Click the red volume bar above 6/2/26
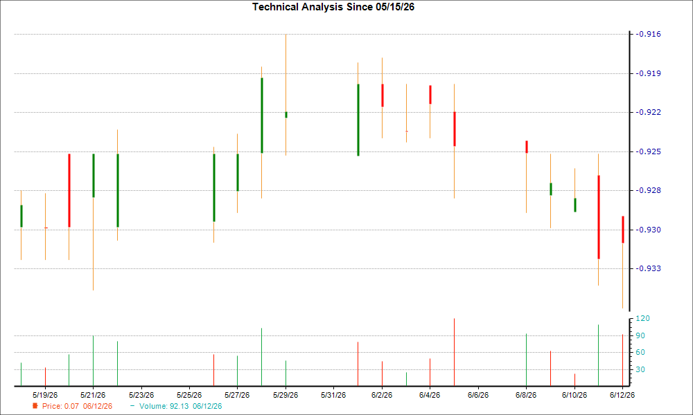The width and height of the screenshot is (693, 415). coord(382,373)
